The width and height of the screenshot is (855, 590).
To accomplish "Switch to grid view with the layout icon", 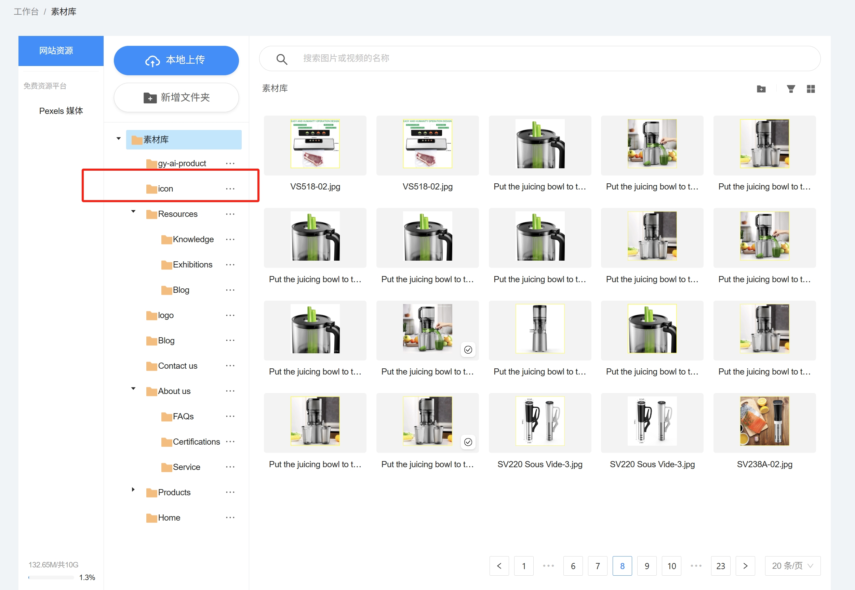I will 811,89.
